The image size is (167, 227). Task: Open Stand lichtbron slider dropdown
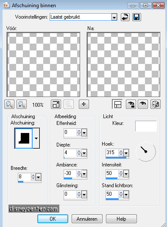[x=126, y=194]
